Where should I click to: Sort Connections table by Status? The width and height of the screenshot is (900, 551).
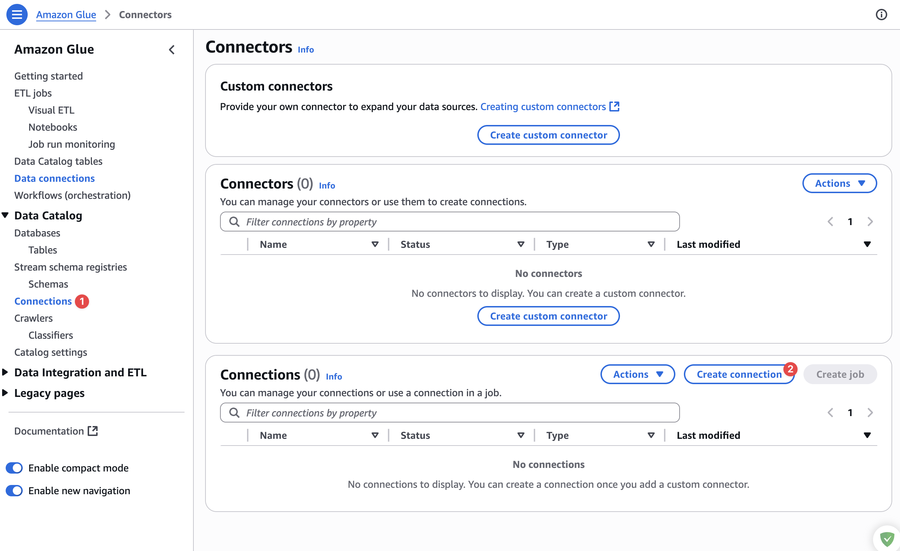(x=521, y=436)
